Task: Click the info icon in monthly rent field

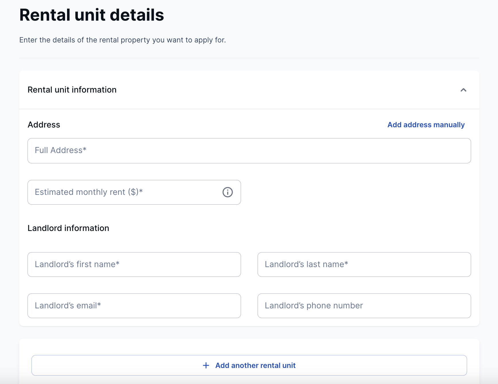Action: click(228, 192)
